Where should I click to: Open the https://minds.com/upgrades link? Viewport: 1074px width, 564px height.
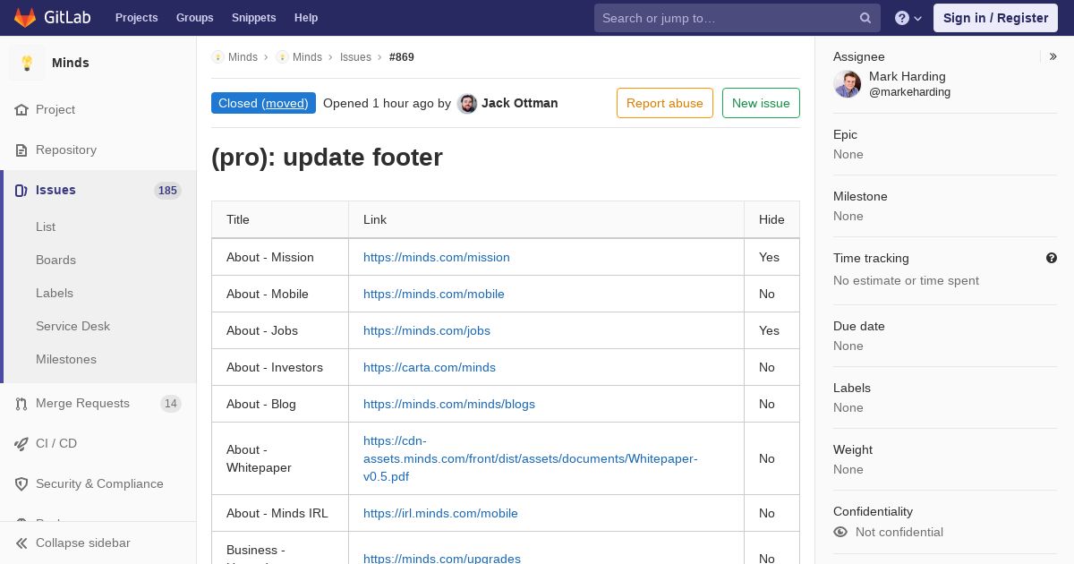click(x=442, y=560)
